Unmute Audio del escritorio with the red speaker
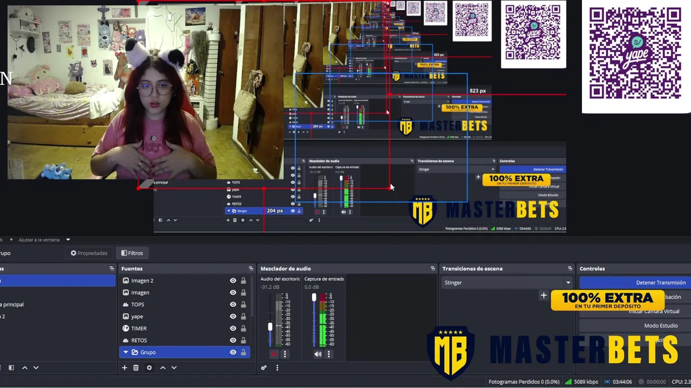691x388 pixels. click(274, 354)
